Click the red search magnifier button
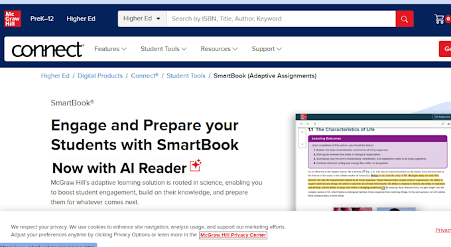 coord(405,19)
